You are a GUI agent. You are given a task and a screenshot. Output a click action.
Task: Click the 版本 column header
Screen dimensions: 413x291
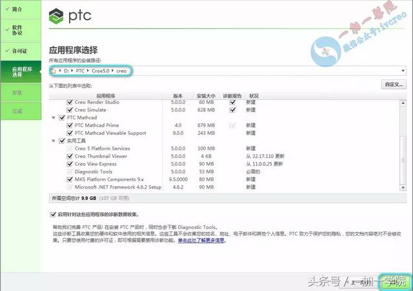point(178,96)
